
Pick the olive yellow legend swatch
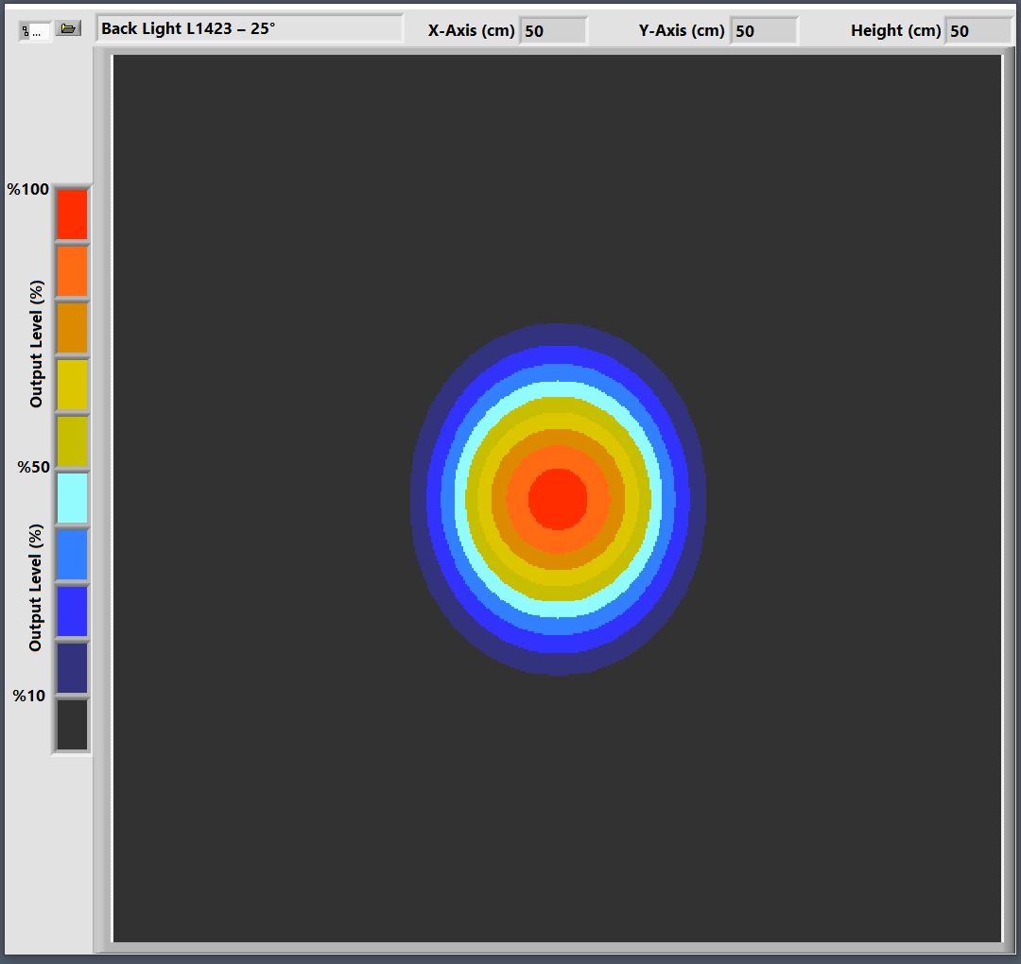click(x=72, y=441)
